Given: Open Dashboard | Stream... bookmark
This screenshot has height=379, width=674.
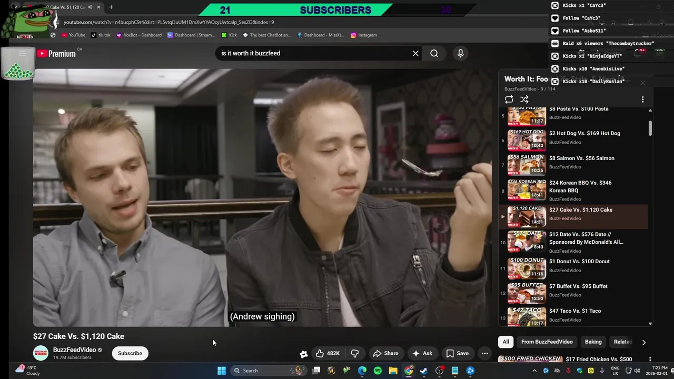Looking at the screenshot, I should pos(191,35).
